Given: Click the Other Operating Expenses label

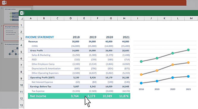Looking at the screenshot, I should (45, 73).
